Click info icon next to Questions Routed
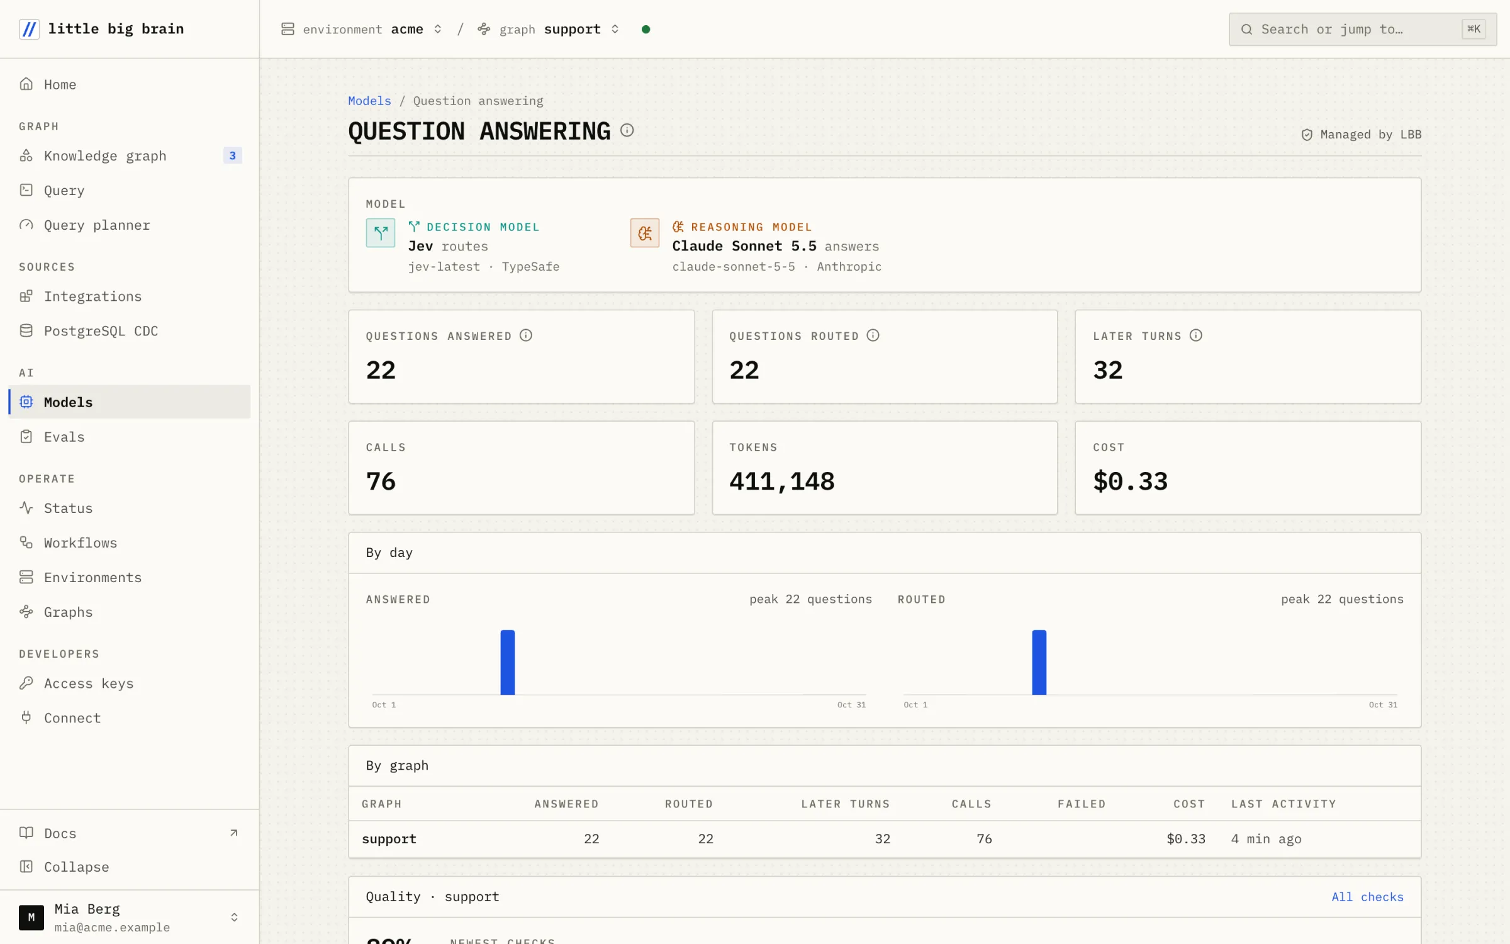Image resolution: width=1510 pixels, height=944 pixels. 873,335
